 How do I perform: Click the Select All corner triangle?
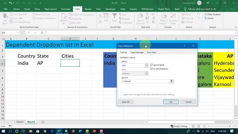tap(3, 39)
